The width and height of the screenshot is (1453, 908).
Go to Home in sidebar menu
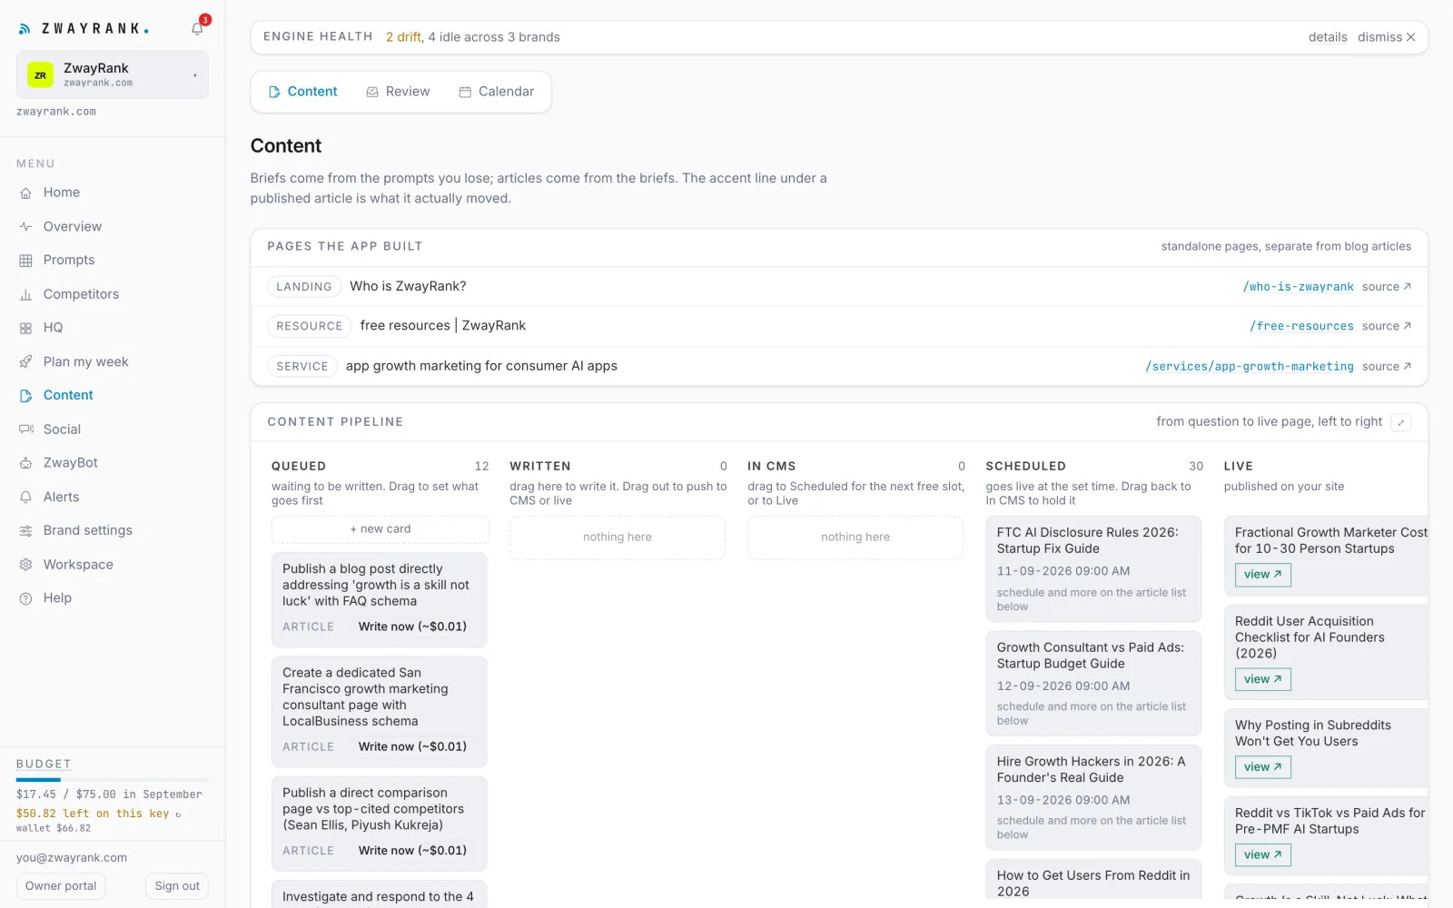(x=62, y=192)
